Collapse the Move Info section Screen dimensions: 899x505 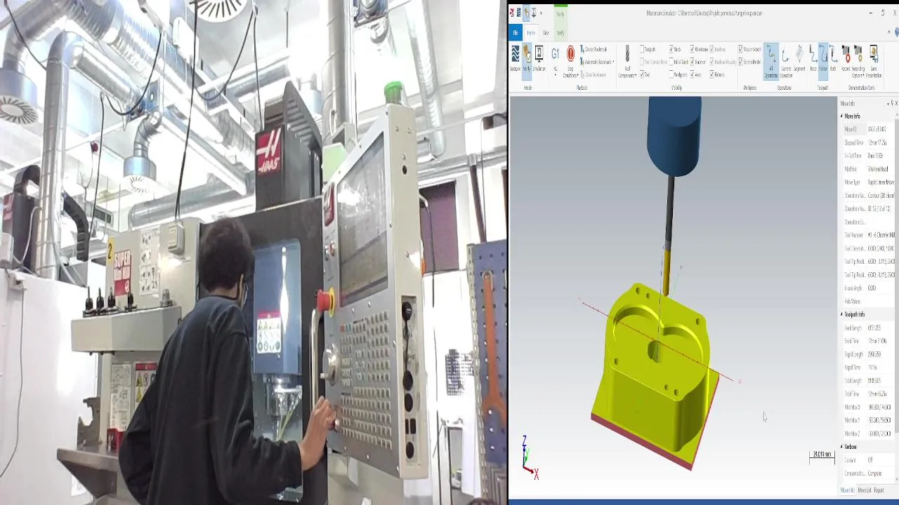[841, 116]
